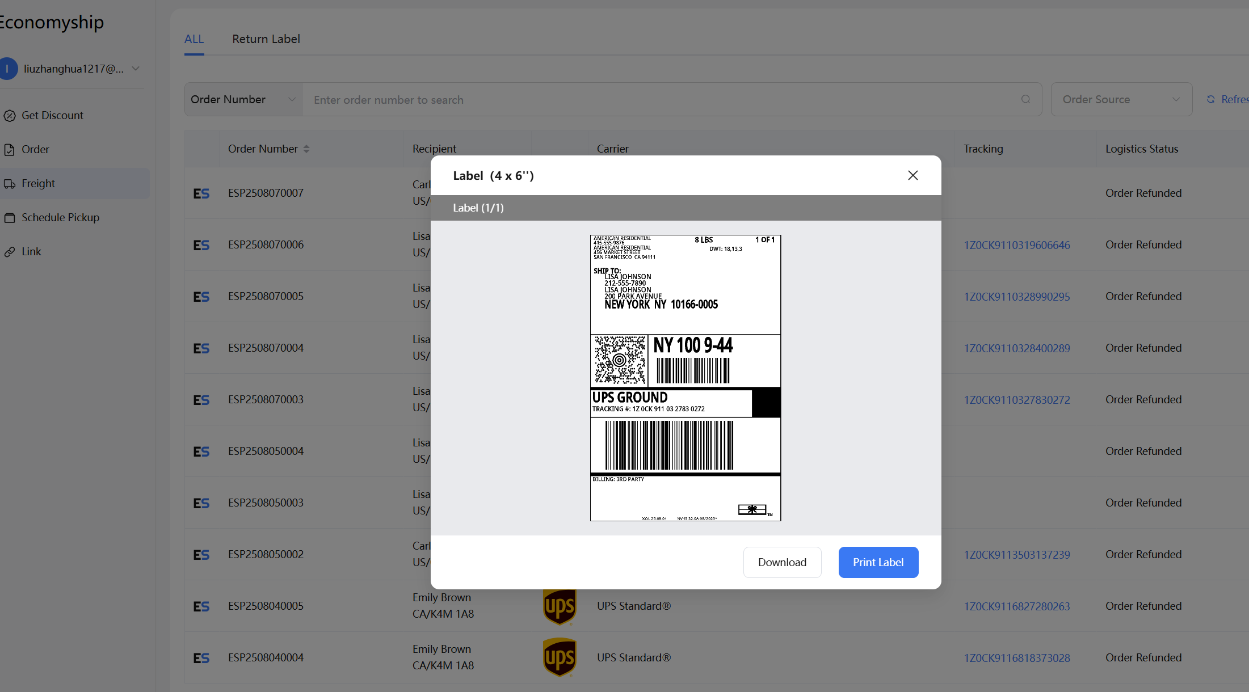
Task: Click the Link chain icon in sidebar
Action: point(10,252)
